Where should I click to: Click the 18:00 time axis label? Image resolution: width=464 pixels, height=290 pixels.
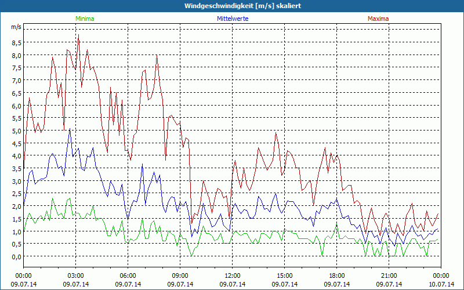337,276
